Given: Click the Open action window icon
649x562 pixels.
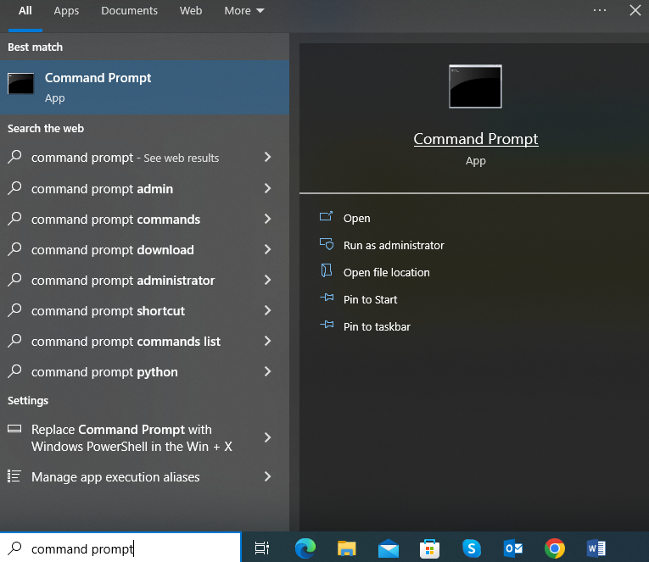Looking at the screenshot, I should pyautogui.click(x=326, y=216).
